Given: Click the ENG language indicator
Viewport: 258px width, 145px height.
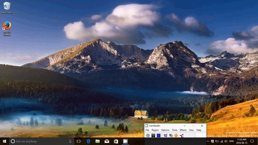Looking at the screenshot, I should [231, 141].
